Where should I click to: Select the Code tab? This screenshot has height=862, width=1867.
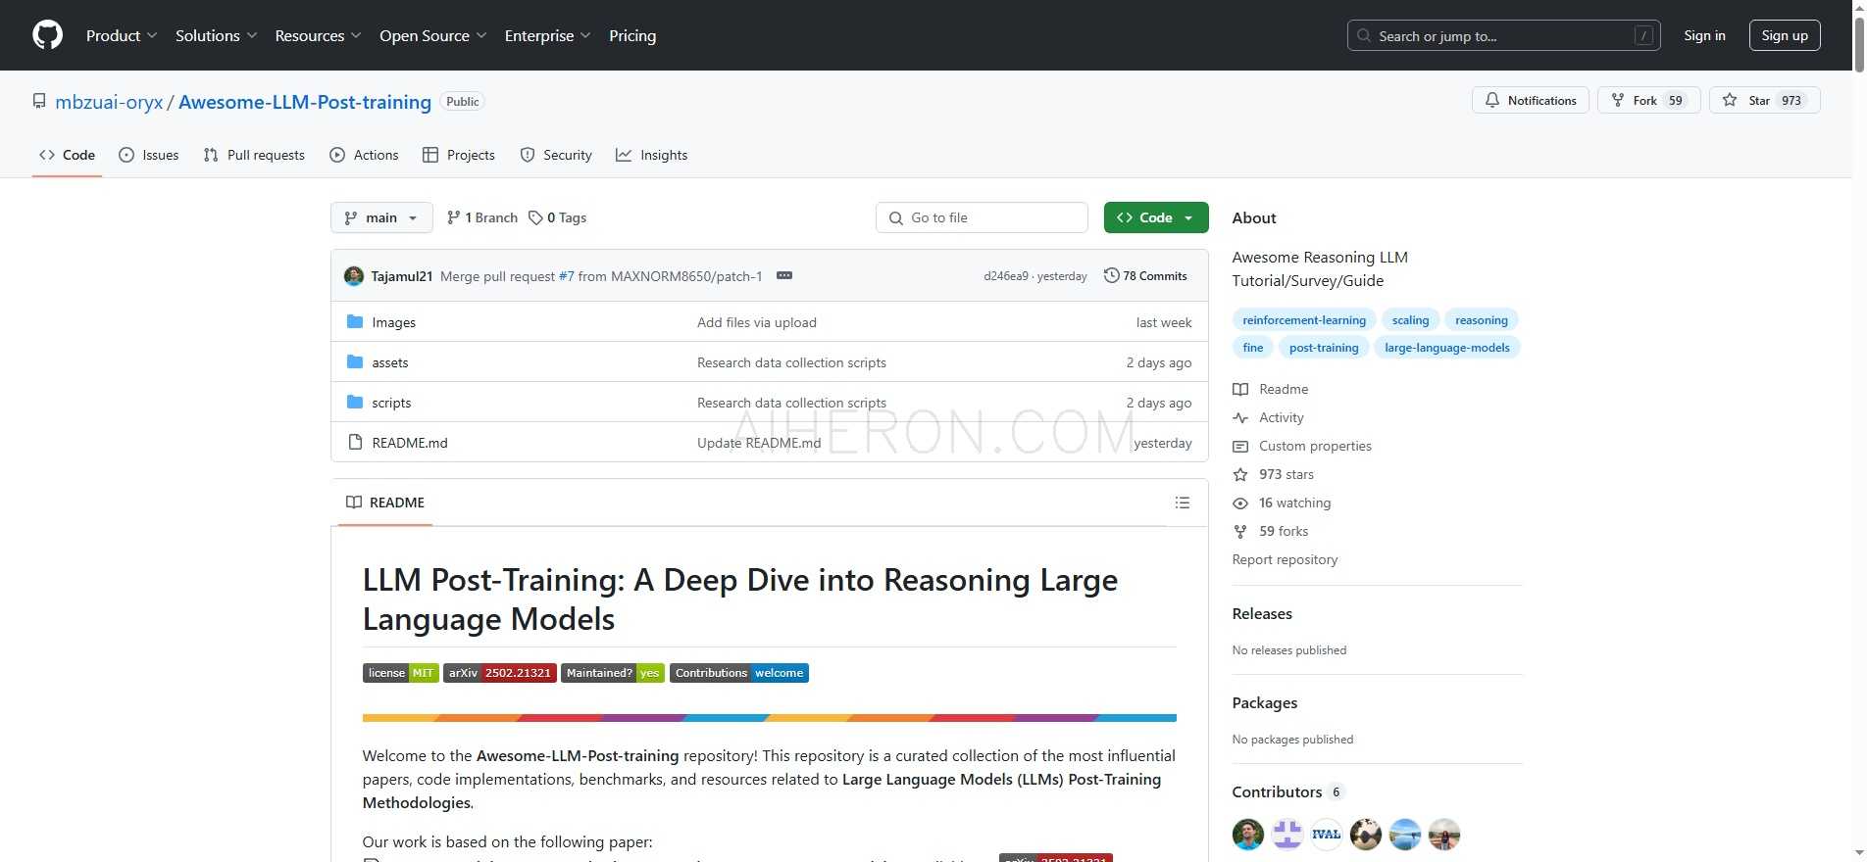pos(67,155)
